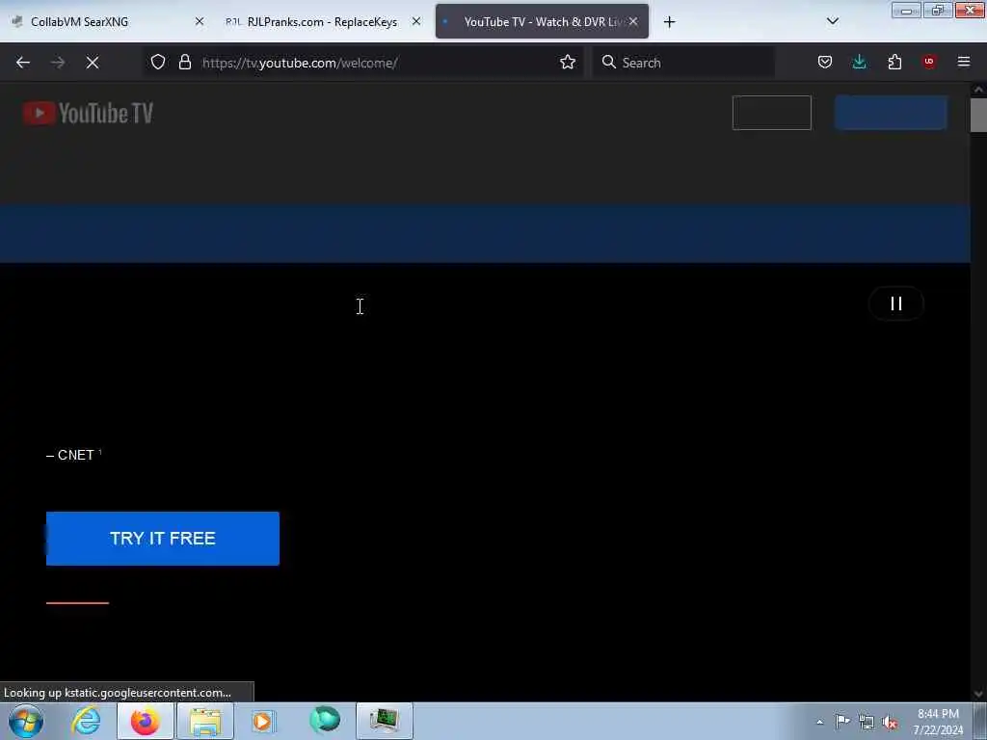Click the outlined sign-in button in the header

pyautogui.click(x=772, y=113)
